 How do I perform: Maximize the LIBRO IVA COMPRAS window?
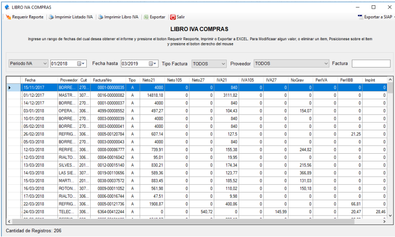373,7
